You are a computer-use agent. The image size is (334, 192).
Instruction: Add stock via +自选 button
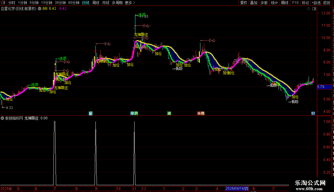click(x=316, y=3)
